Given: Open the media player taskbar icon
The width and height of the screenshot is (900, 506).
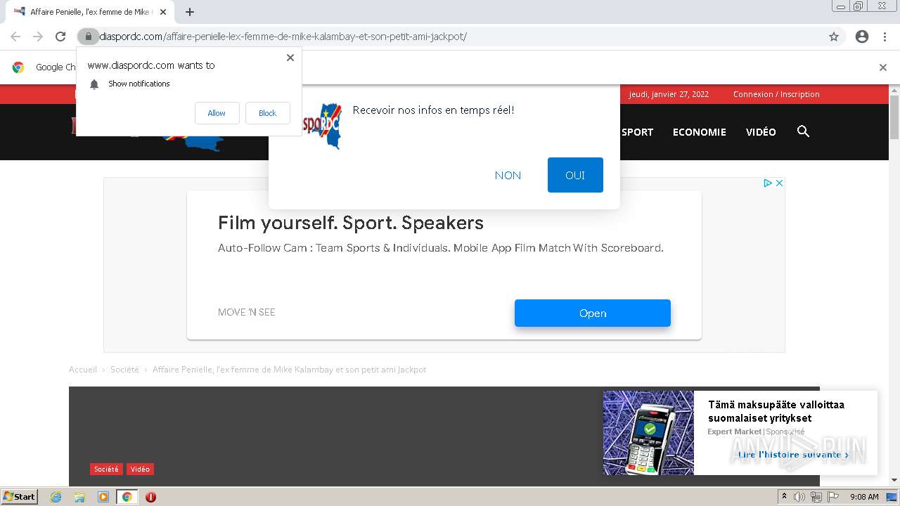Looking at the screenshot, I should tap(103, 497).
